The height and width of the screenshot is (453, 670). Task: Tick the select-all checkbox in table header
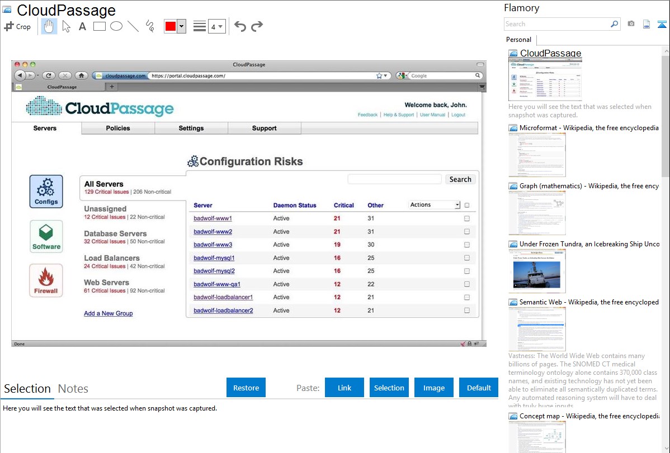point(466,205)
